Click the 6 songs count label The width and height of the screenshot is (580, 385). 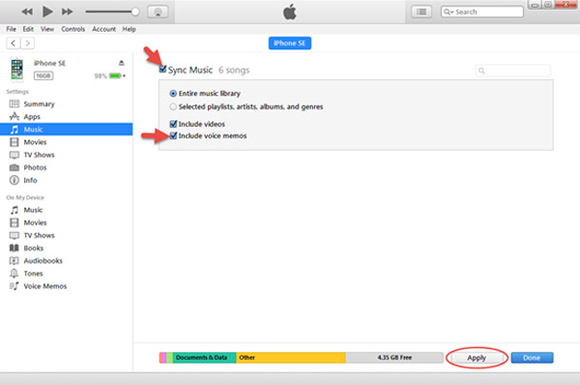point(234,70)
